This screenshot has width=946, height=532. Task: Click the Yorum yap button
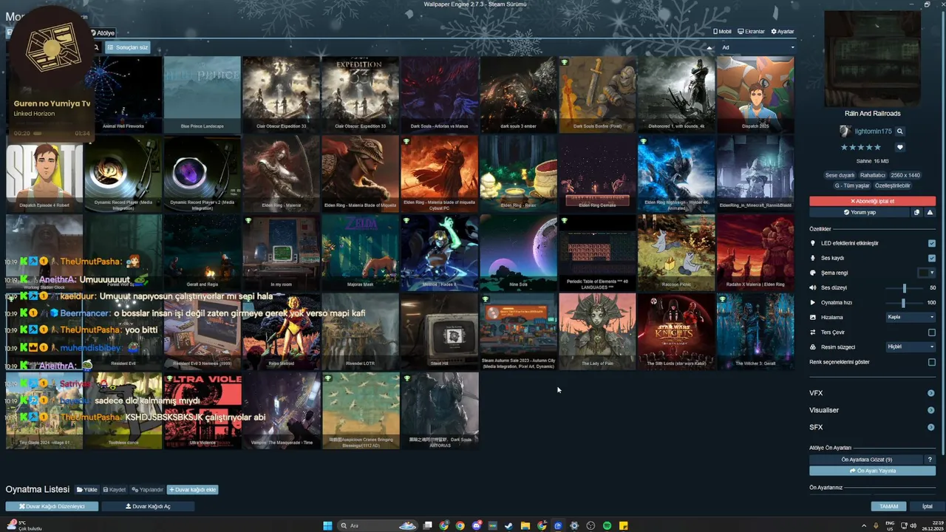[x=860, y=212]
